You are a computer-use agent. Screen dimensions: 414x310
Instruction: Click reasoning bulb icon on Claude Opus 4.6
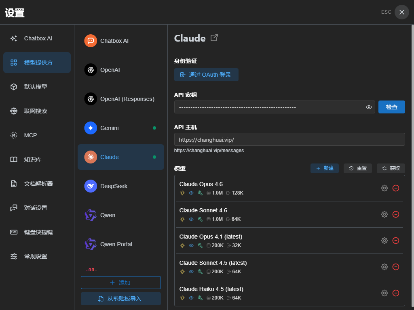pos(182,193)
